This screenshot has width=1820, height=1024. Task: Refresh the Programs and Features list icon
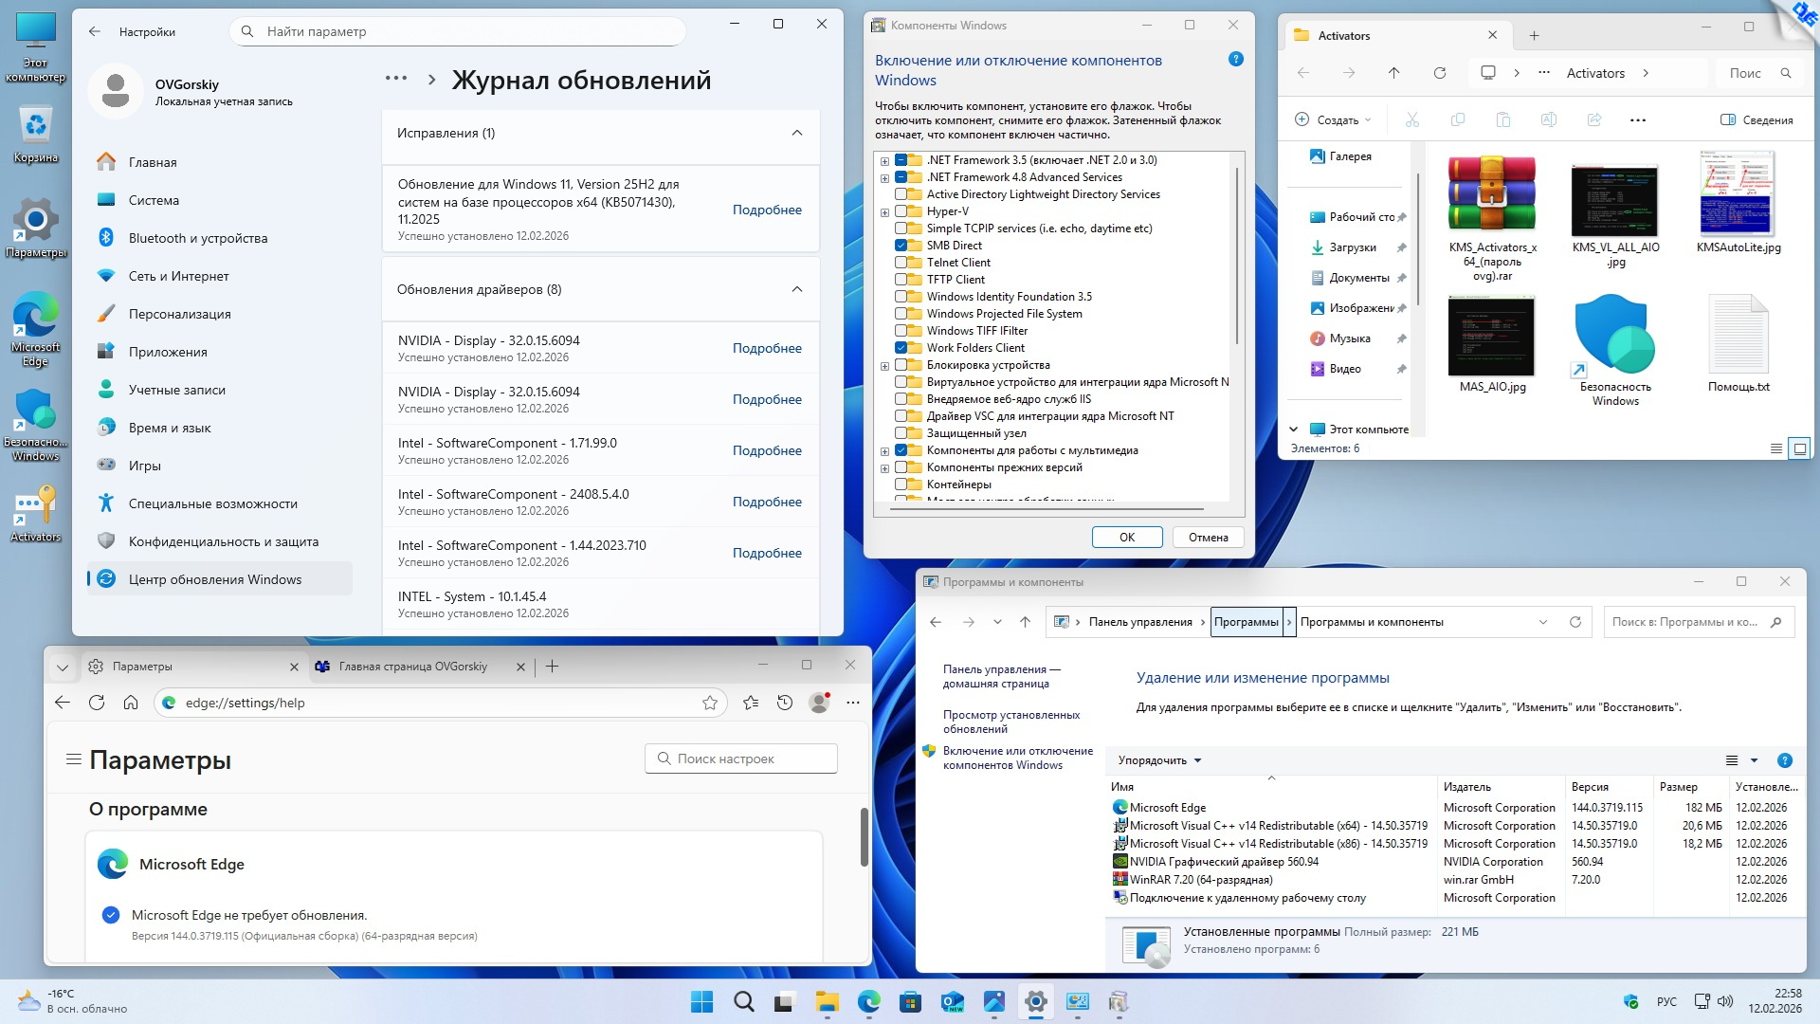pos(1575,622)
